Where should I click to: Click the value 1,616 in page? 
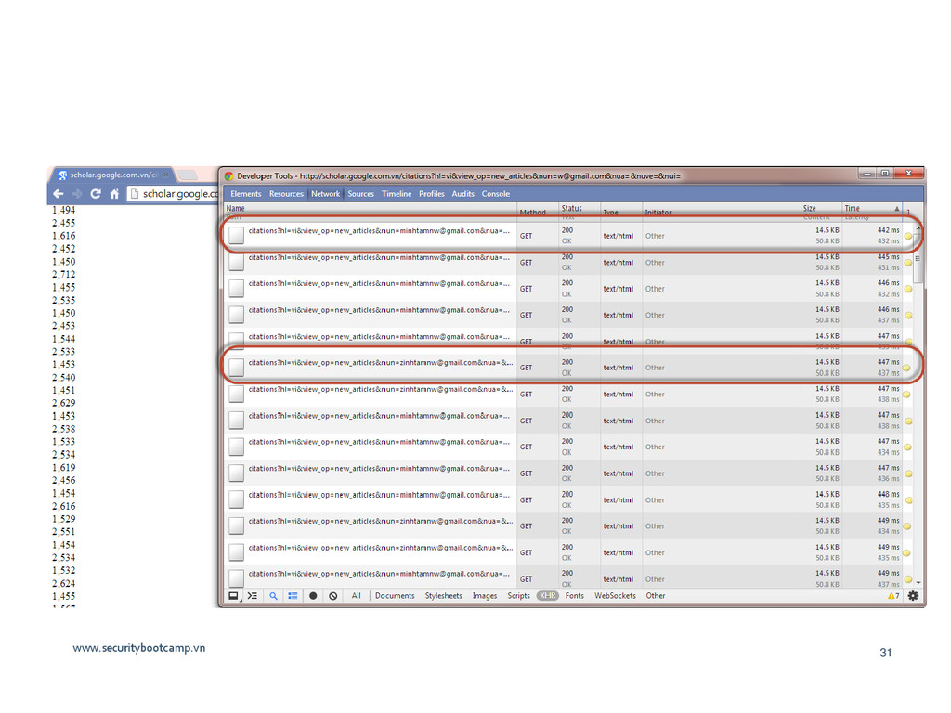click(x=64, y=236)
